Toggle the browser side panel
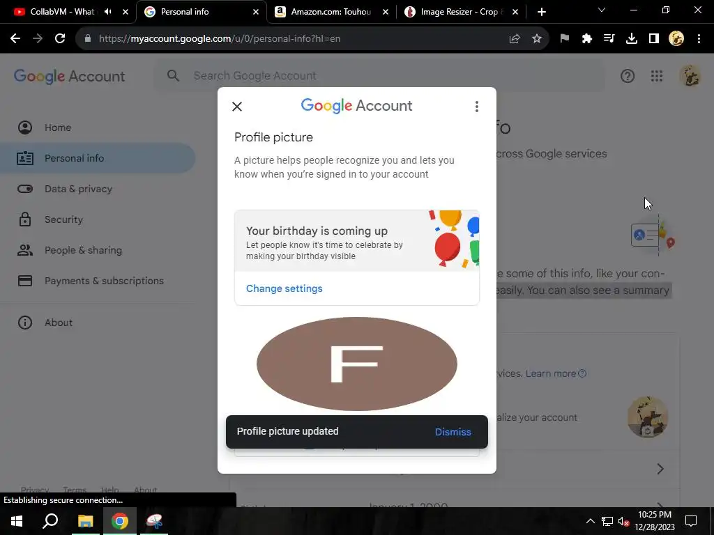Image resolution: width=714 pixels, height=535 pixels. tap(654, 39)
